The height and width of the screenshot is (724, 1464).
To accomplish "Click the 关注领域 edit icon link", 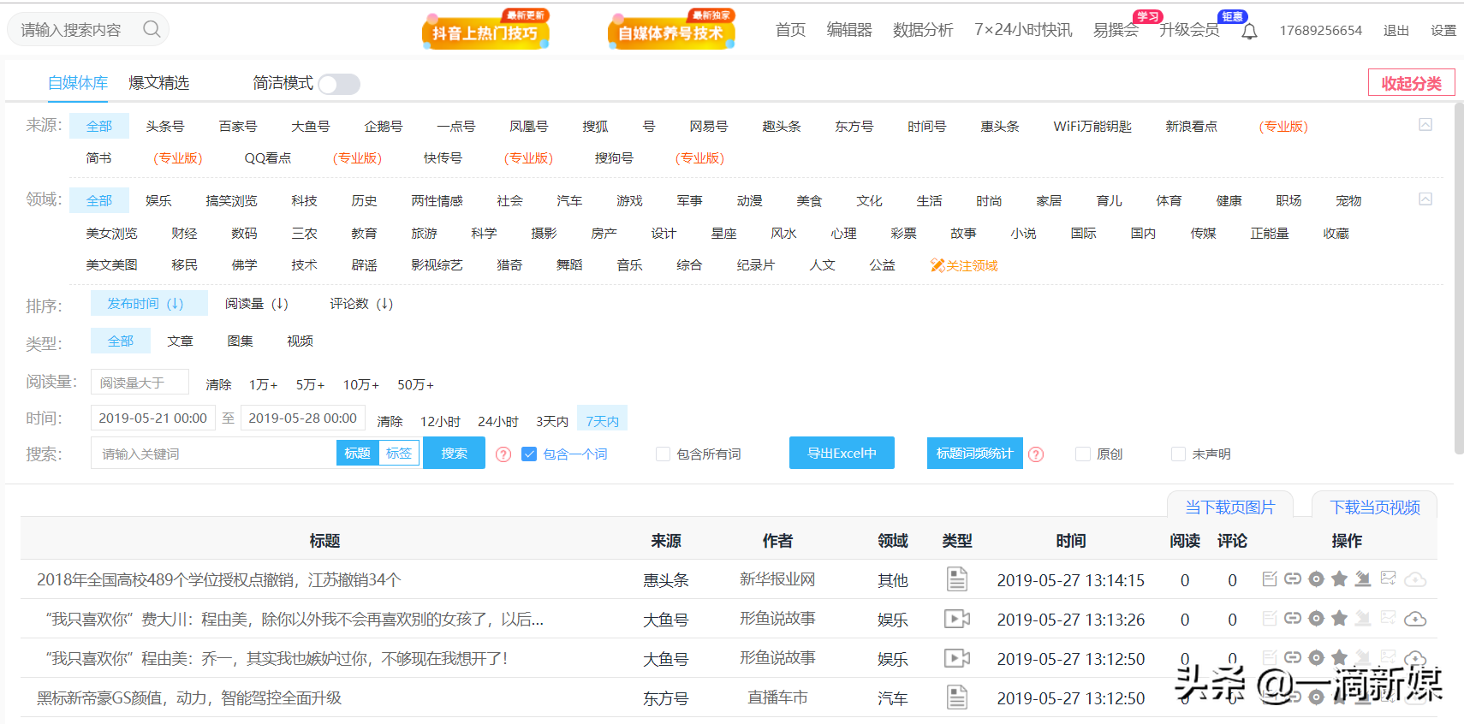I will tap(964, 266).
